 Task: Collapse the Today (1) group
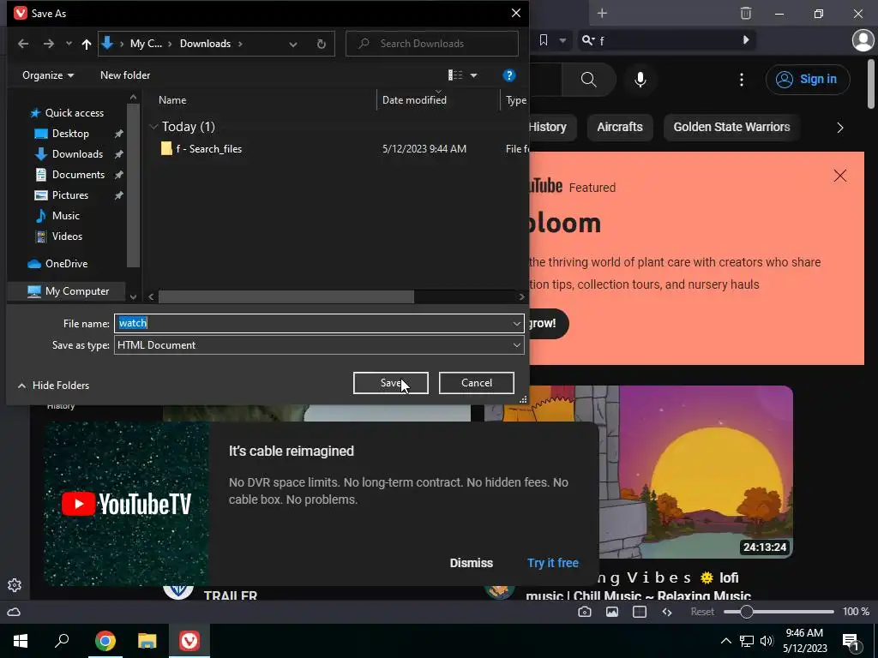pos(153,127)
